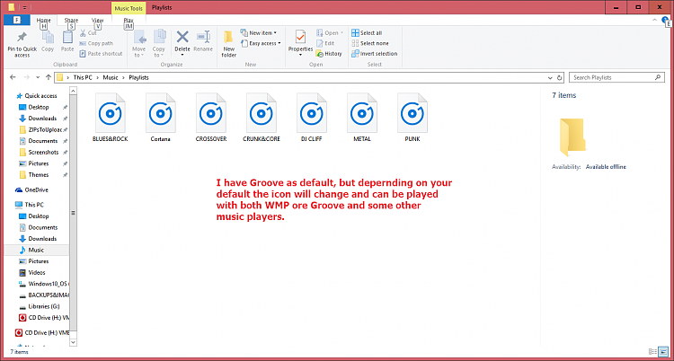Click Pin to Quick access icon
Viewport: 674px width, 361px height.
(x=22, y=38)
